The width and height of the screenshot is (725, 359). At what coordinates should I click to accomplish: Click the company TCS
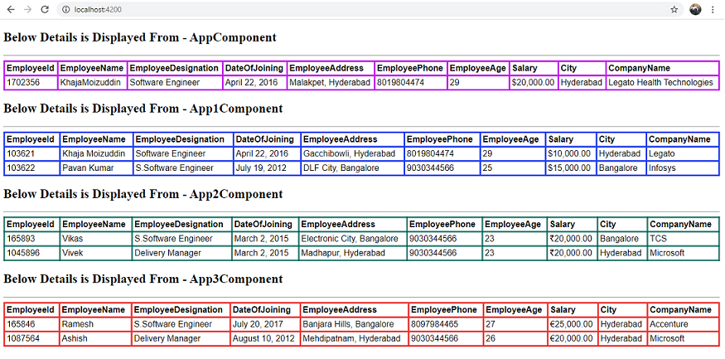[659, 239]
